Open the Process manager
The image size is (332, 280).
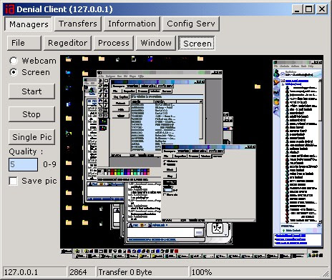[114, 43]
